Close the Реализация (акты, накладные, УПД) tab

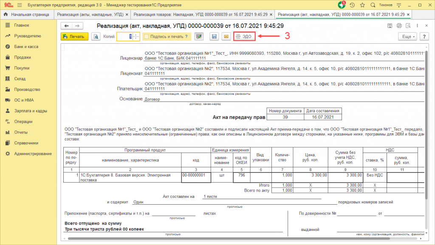pos(127,14)
